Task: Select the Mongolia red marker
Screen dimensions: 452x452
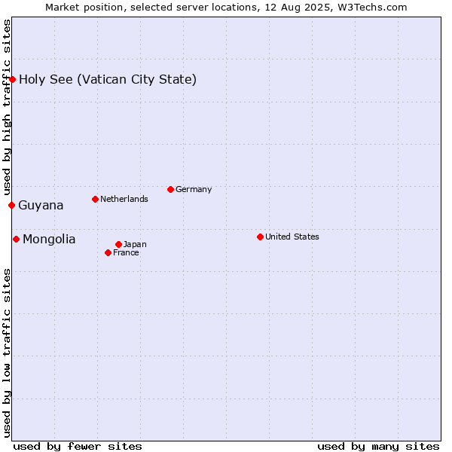Action: [16, 239]
